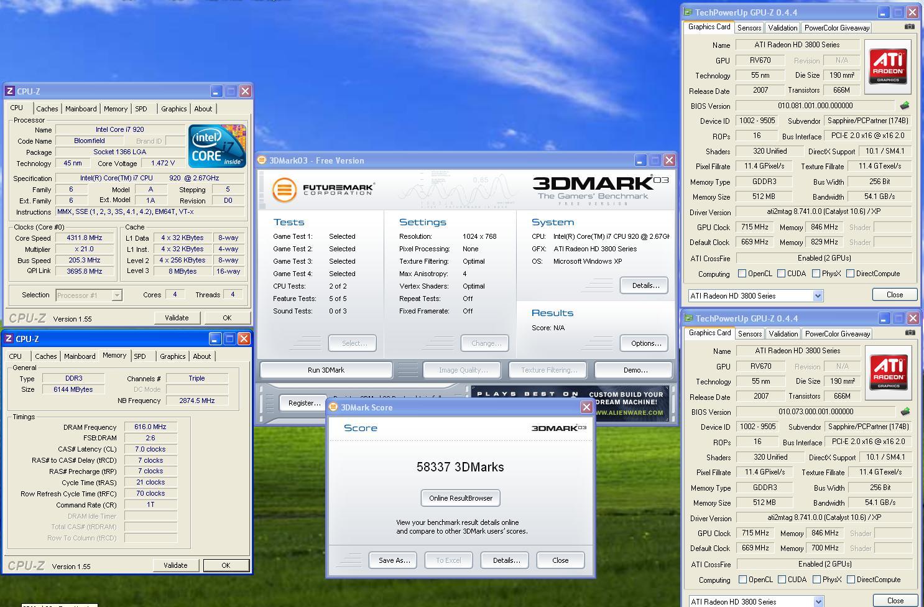Open About tab in top CPU-Z
This screenshot has width=924, height=607.
203,108
